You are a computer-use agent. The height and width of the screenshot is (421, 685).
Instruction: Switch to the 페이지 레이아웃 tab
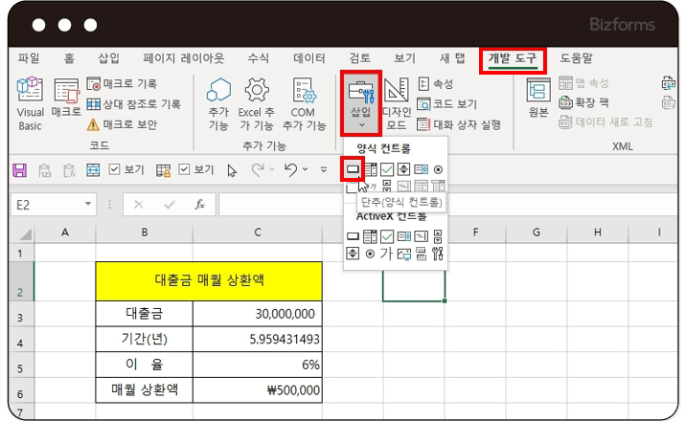[x=184, y=58]
